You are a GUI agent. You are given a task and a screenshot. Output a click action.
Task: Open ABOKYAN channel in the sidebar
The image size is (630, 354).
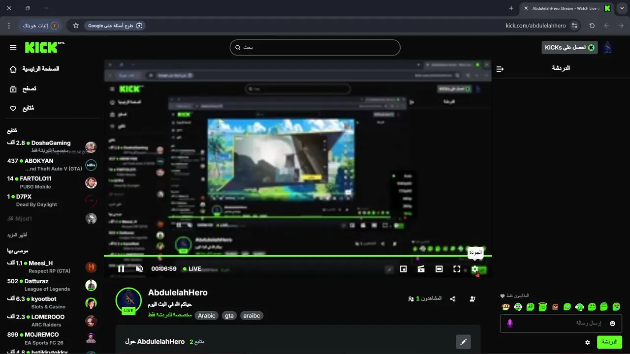pos(52,165)
